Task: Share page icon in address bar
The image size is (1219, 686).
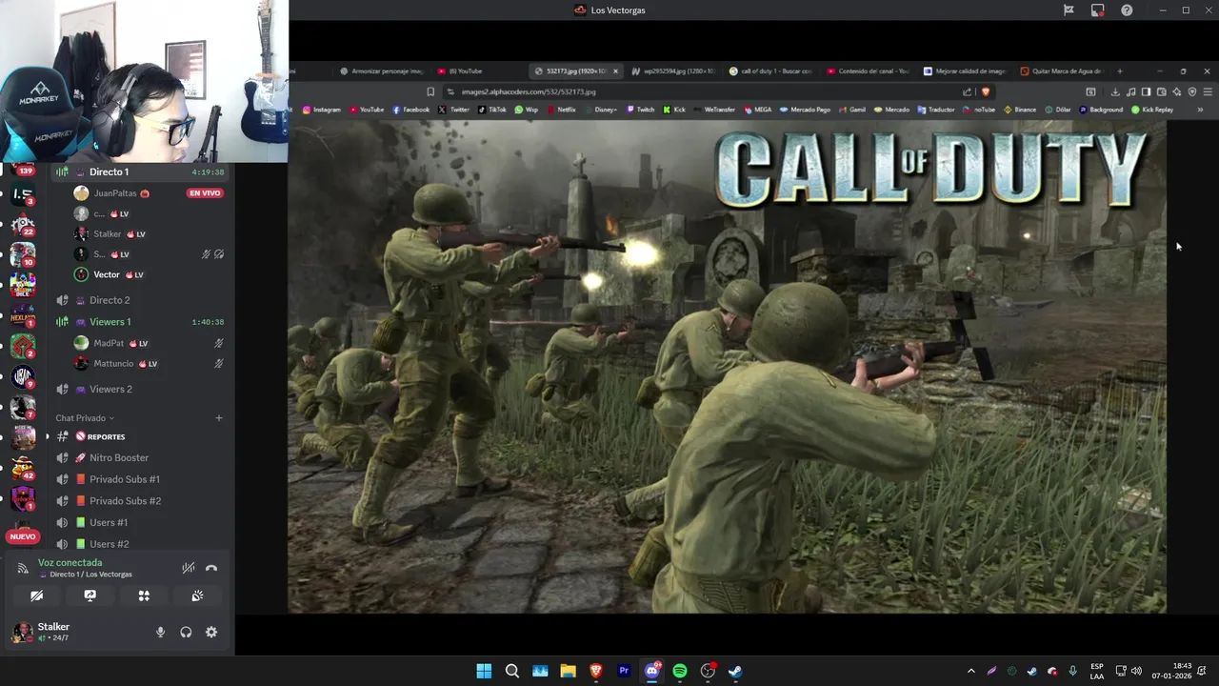Action: tap(968, 91)
